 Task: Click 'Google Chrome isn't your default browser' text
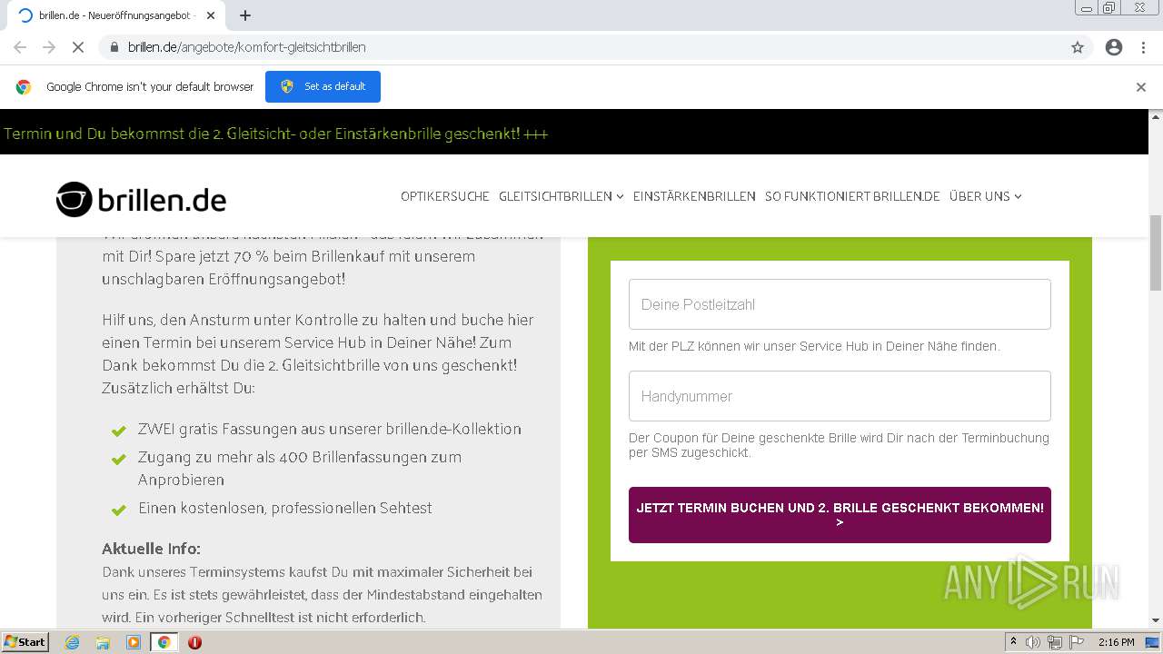150,87
